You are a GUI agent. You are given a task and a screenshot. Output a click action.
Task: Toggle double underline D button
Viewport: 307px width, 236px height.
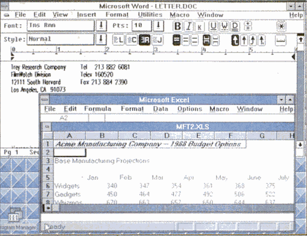click(235, 26)
